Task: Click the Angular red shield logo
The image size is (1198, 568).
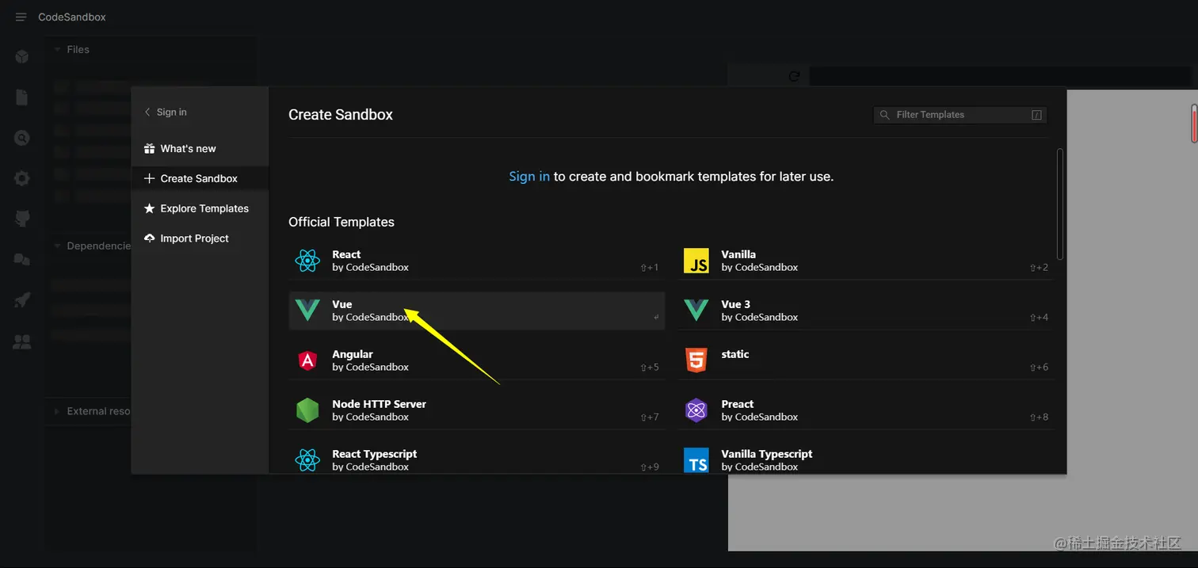Action: 307,360
